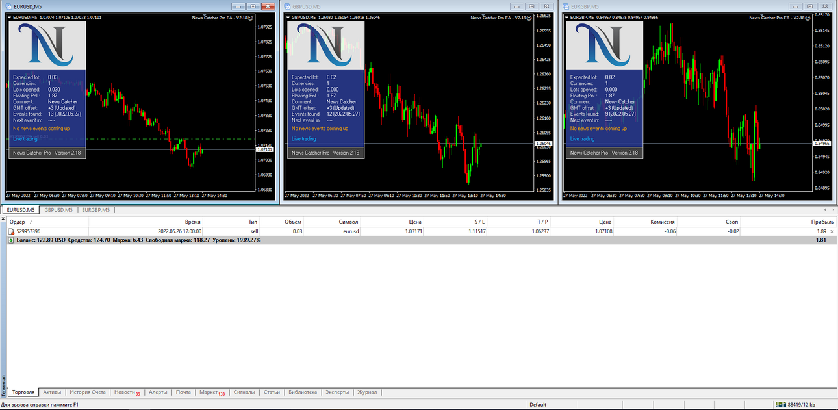
Task: Sort orders by the Своп column header
Action: [709, 222]
